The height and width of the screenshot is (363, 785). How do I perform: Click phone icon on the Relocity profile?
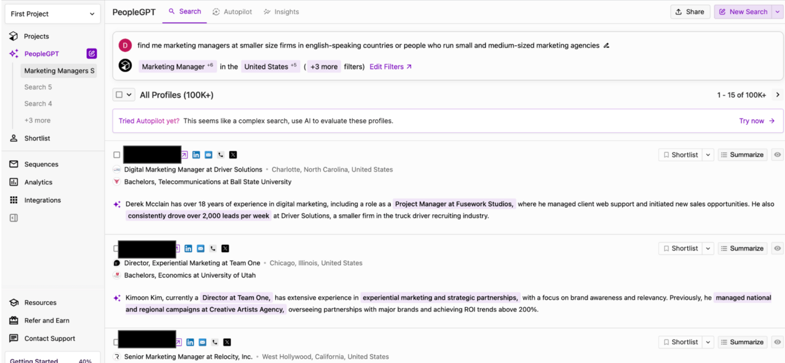click(x=214, y=342)
